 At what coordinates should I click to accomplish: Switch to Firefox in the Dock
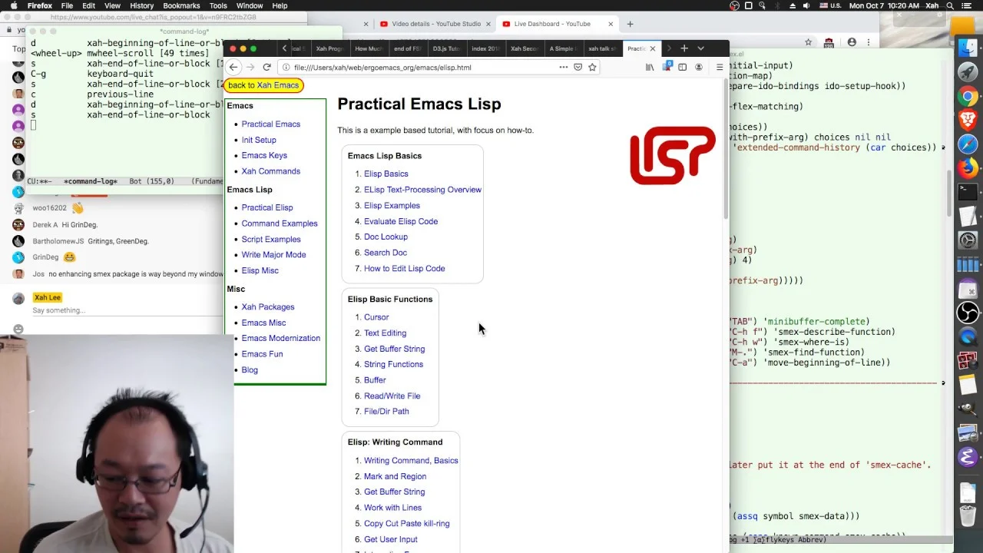tap(968, 167)
